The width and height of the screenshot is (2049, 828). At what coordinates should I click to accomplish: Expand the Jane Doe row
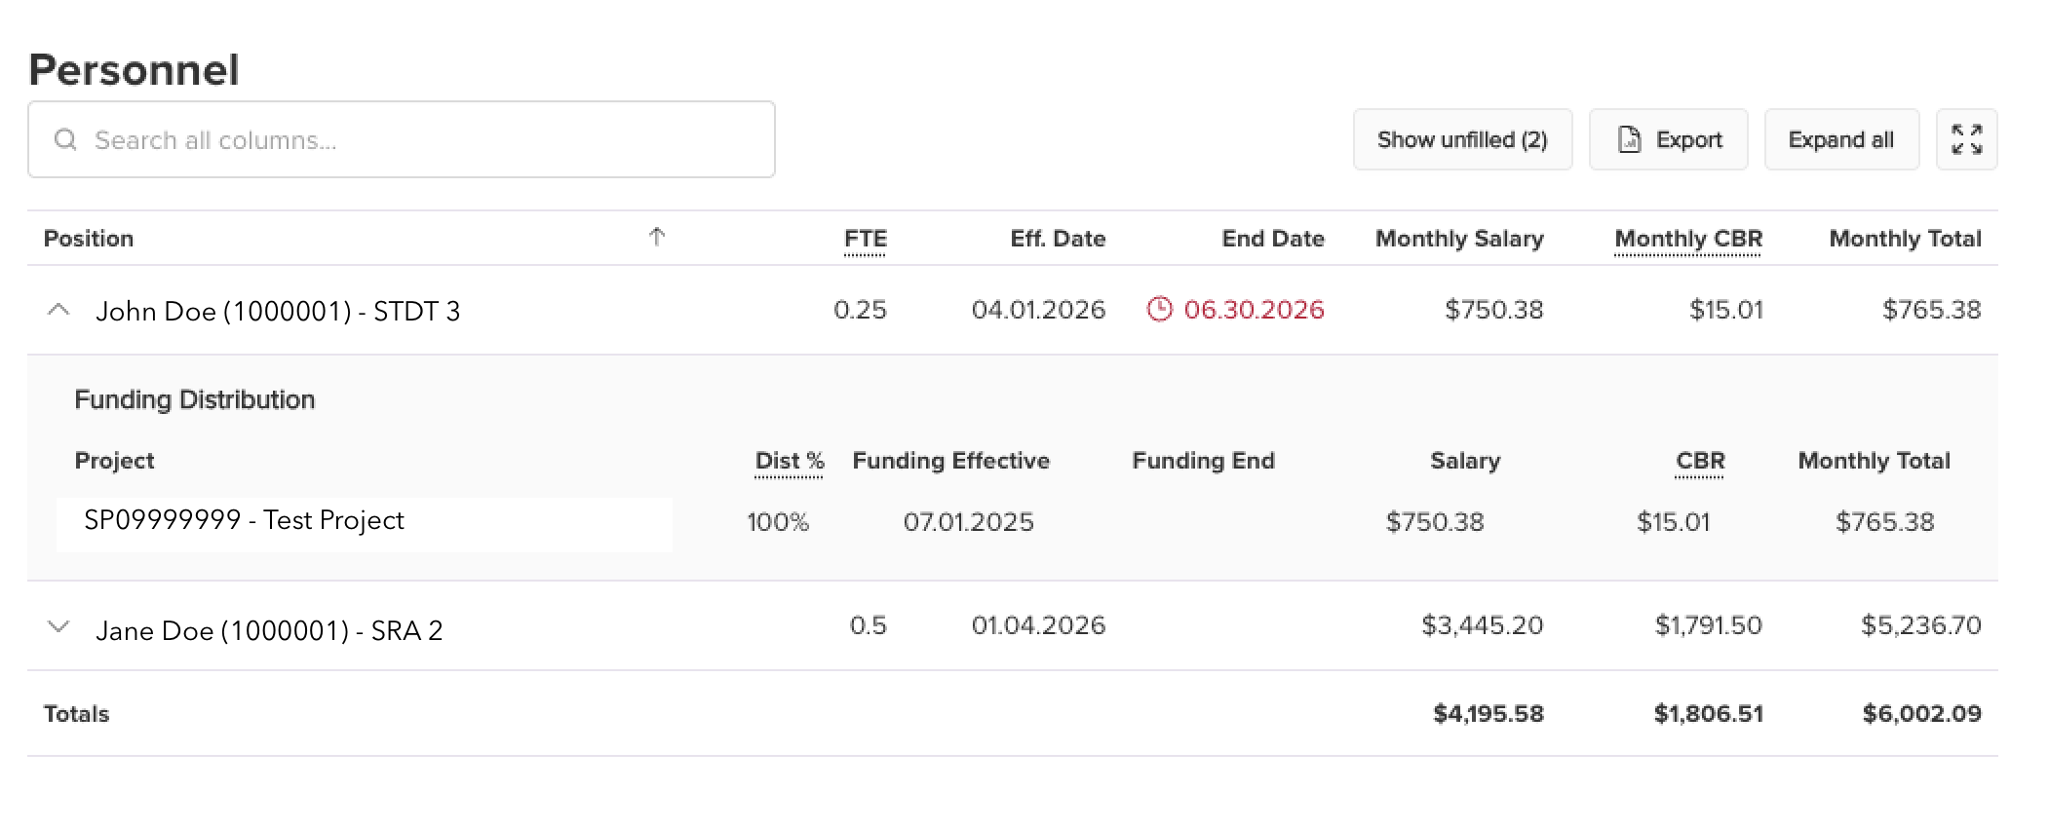[x=58, y=626]
